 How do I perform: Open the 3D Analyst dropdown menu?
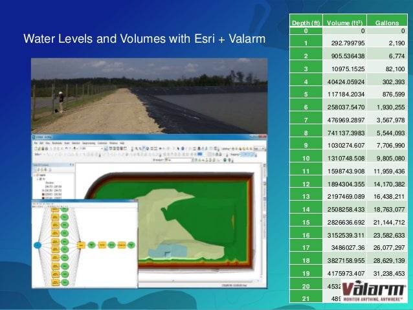[x=158, y=160]
